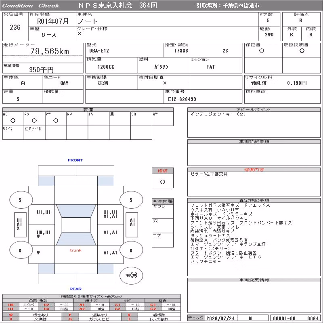Click transmission value FAT
Viewport: 323px width, 323px height.
(210, 67)
